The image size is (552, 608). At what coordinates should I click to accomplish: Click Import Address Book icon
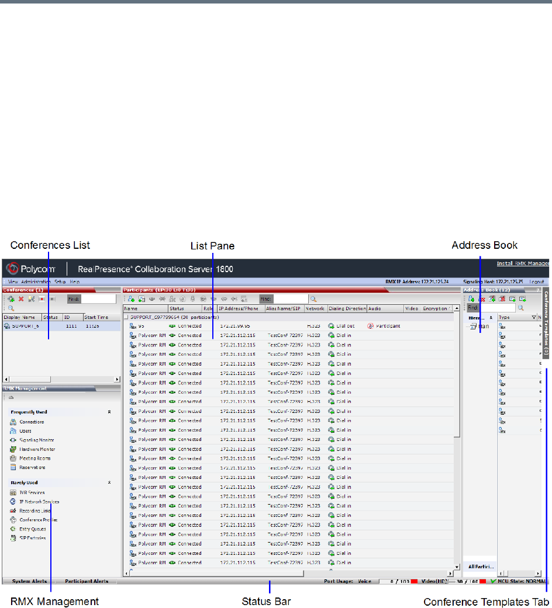pyautogui.click(x=512, y=298)
